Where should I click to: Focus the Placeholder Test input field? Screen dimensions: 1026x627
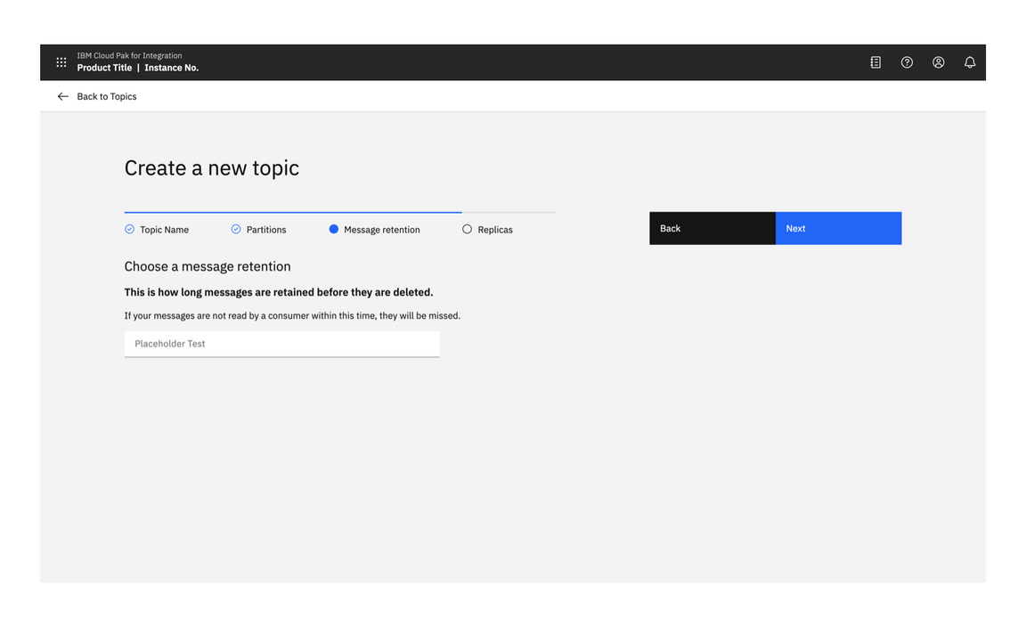[281, 344]
